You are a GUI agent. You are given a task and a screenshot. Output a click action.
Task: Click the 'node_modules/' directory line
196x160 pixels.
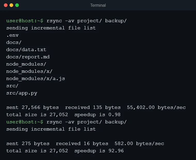pos(26,64)
